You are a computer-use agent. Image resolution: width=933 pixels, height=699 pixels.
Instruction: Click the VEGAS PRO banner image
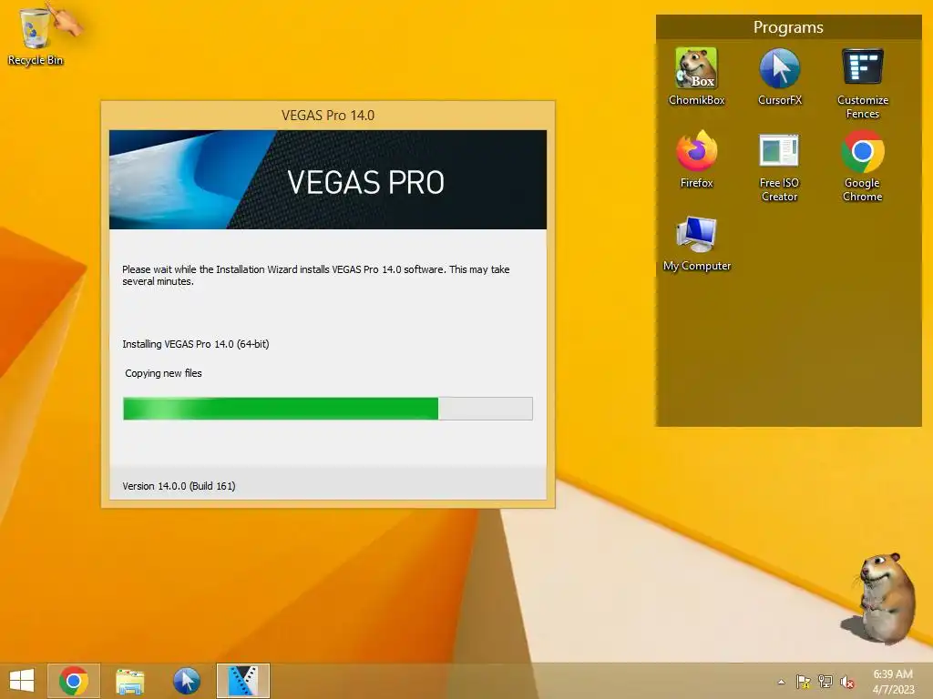click(x=328, y=179)
